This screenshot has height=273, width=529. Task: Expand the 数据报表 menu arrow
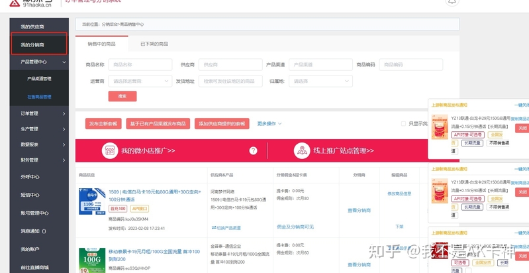(64, 144)
